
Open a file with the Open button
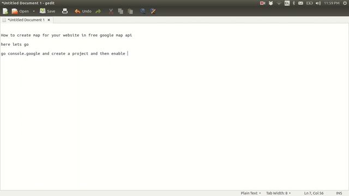tap(20, 11)
